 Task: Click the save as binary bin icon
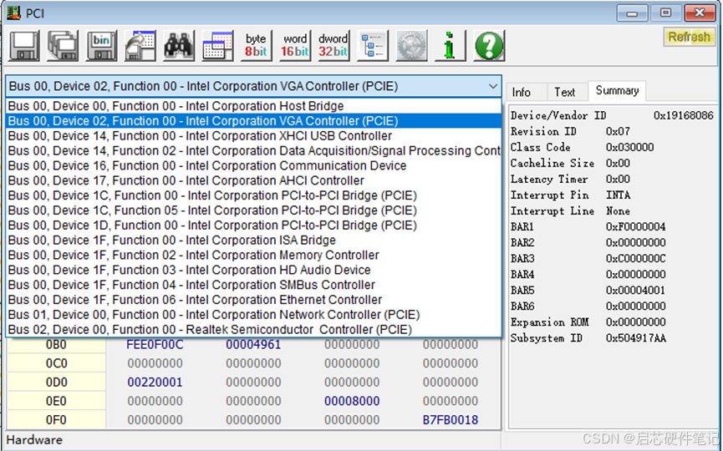tap(101, 46)
